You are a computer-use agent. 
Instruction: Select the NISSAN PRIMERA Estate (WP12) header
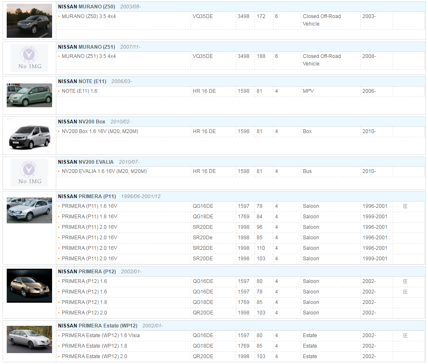(98, 326)
